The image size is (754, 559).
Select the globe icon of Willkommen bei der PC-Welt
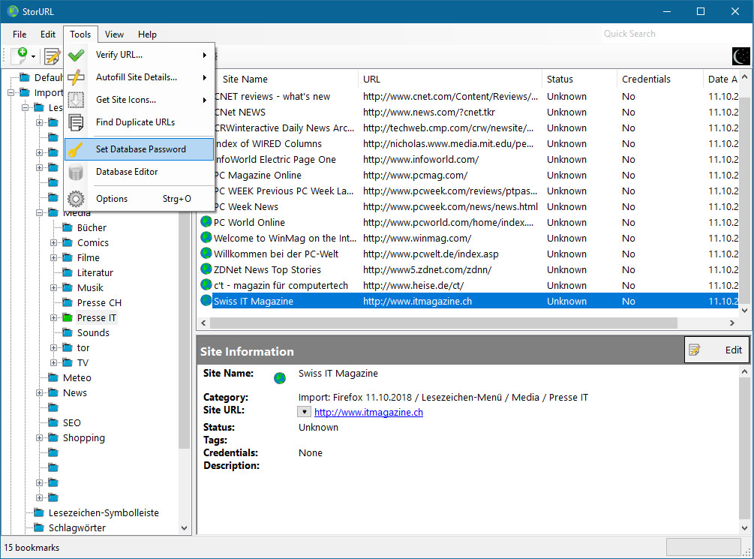(206, 254)
